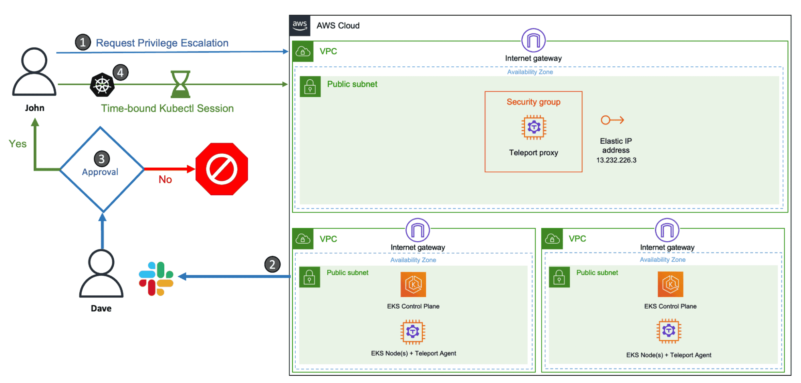Screen dimensions: 801x383
Task: Click the red stop sign icon
Action: click(222, 169)
